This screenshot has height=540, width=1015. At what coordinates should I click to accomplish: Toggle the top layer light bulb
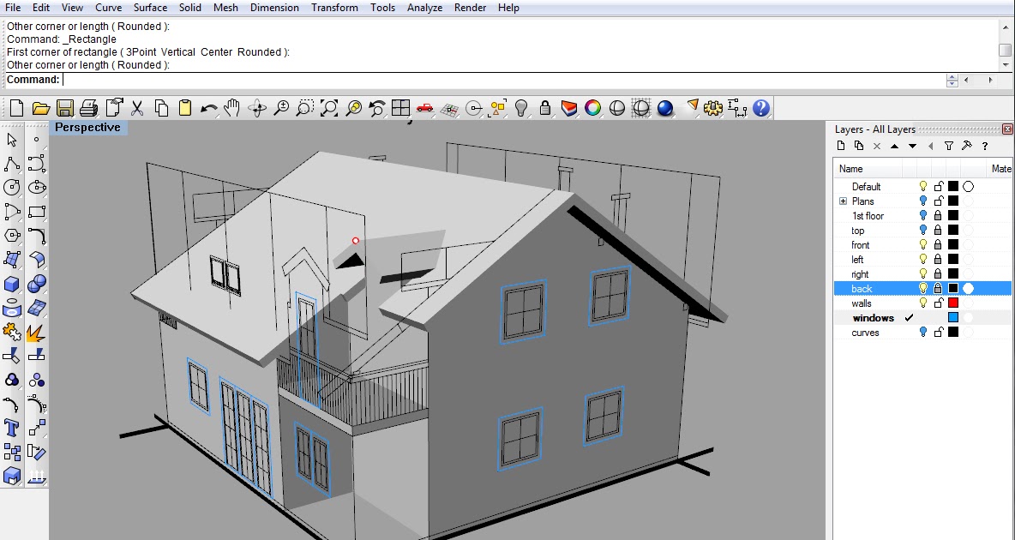924,230
